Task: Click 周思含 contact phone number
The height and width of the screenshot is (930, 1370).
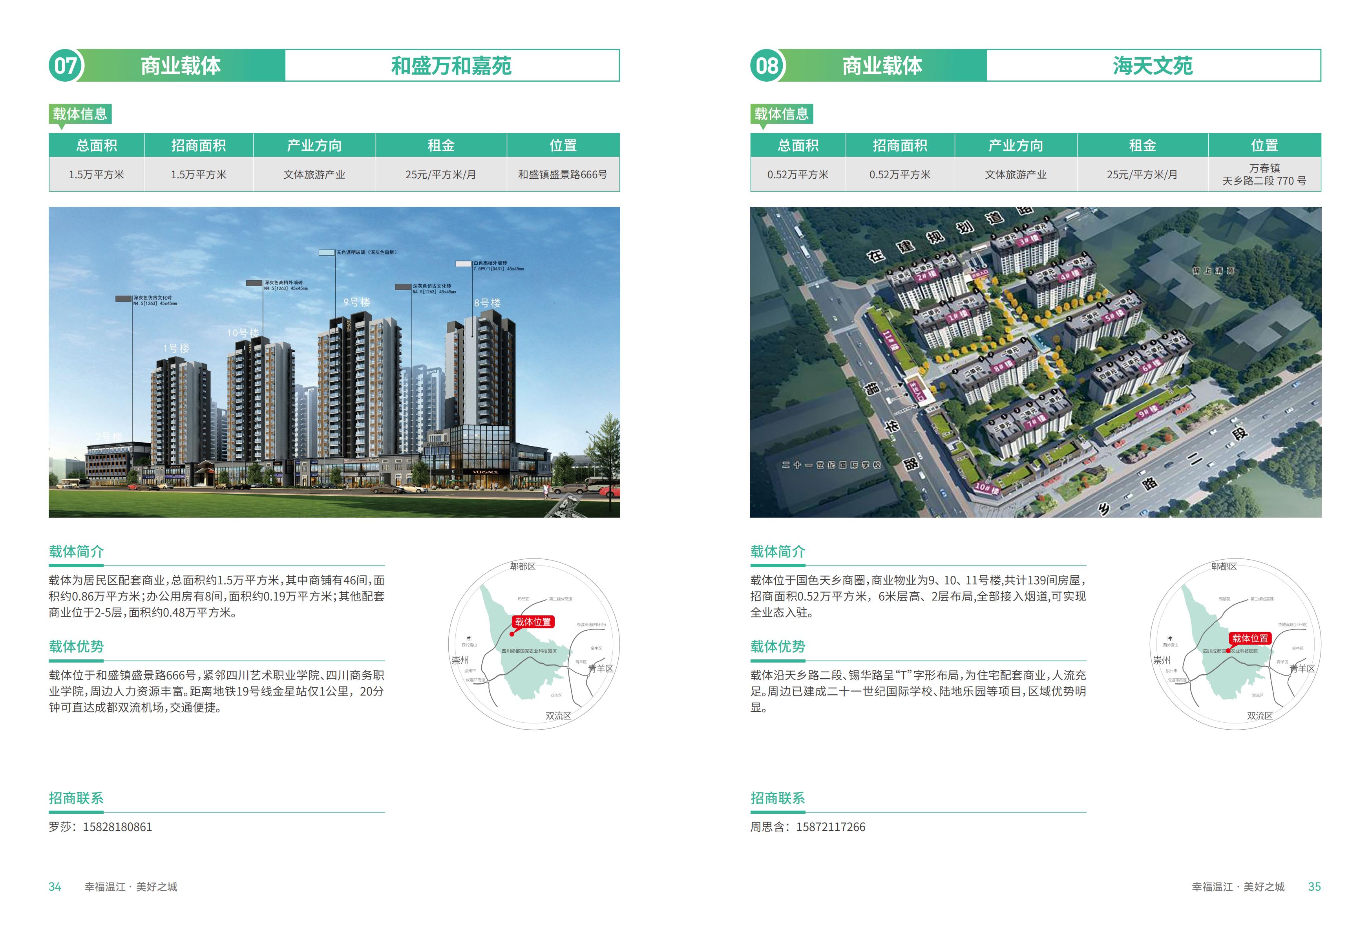Action: 831,827
